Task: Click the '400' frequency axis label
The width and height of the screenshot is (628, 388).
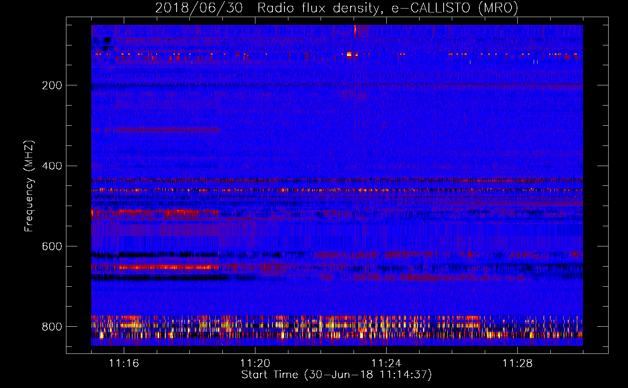Action: [x=52, y=166]
